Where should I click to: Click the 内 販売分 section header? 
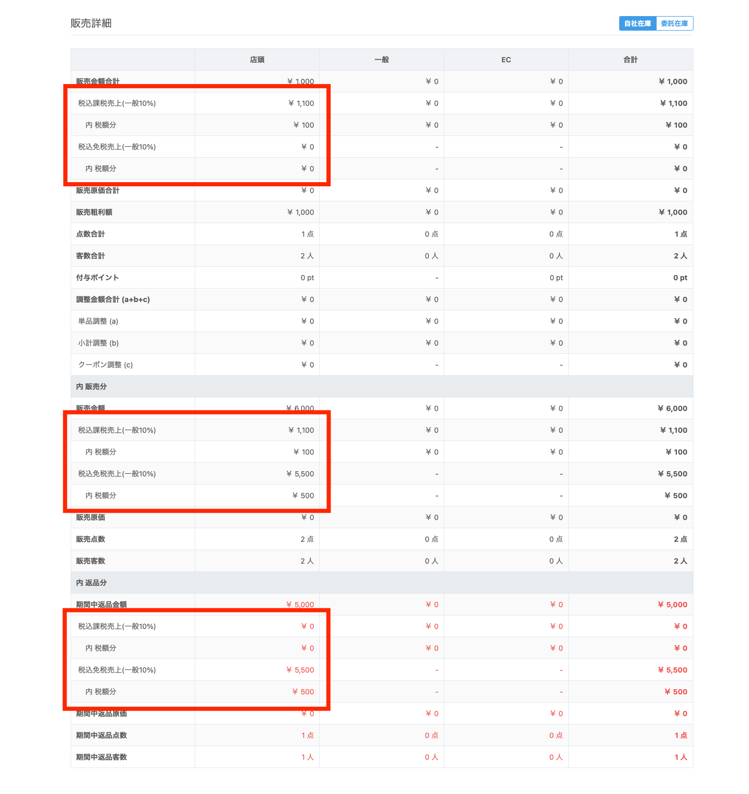tap(91, 387)
